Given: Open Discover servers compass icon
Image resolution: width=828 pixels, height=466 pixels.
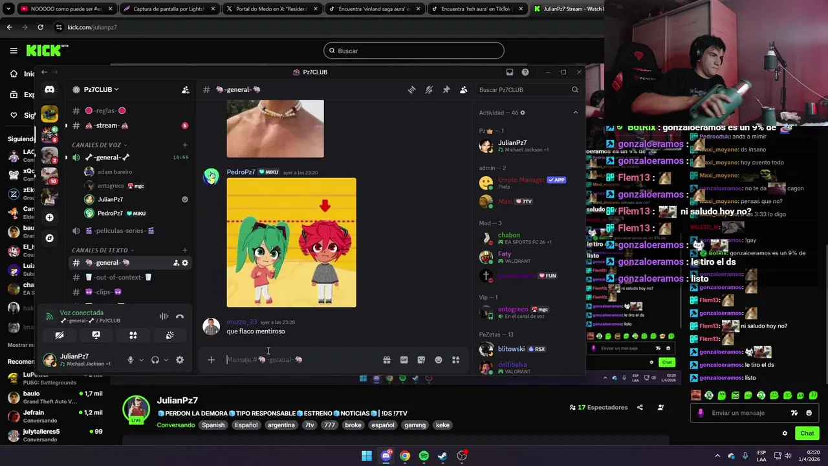Looking at the screenshot, I should point(50,238).
